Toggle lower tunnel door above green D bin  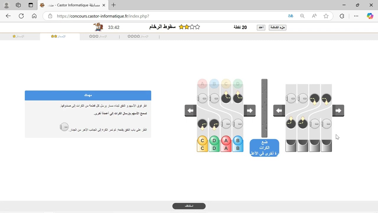point(214,124)
